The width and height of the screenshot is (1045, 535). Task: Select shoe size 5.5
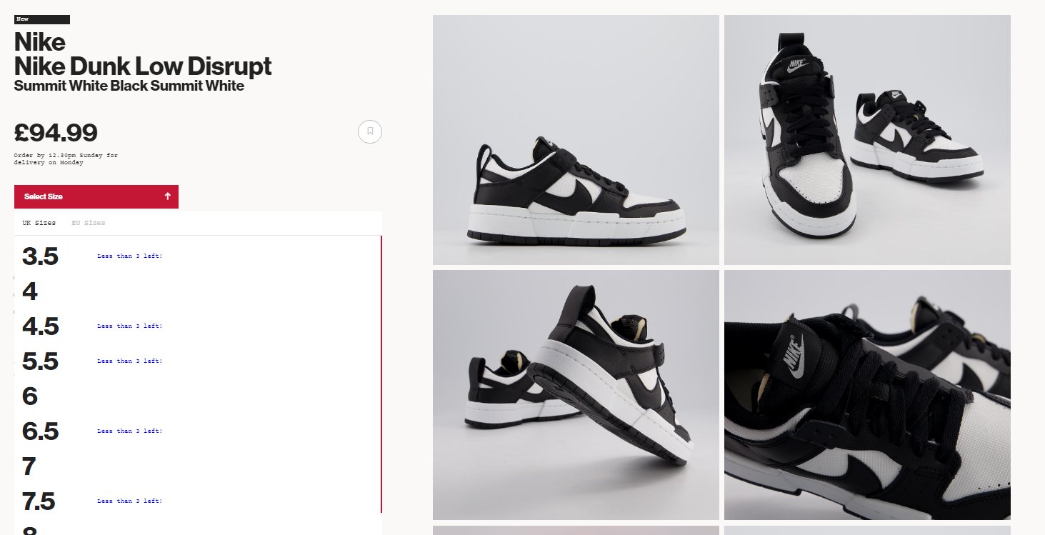(x=198, y=361)
